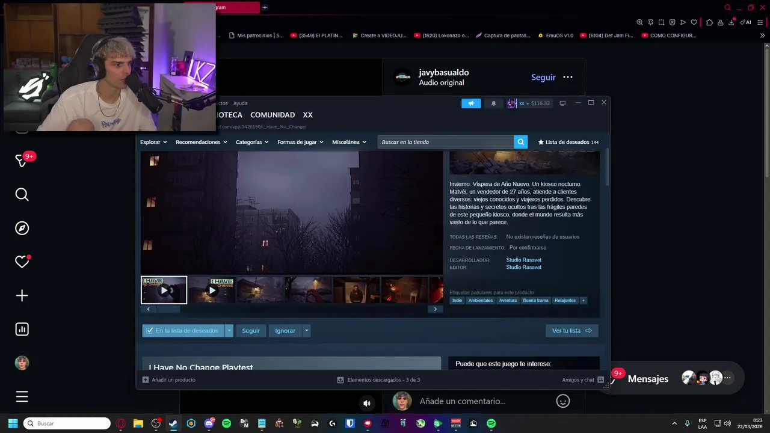Open Studio Rassvet developer link
Image resolution: width=770 pixels, height=433 pixels.
523,260
